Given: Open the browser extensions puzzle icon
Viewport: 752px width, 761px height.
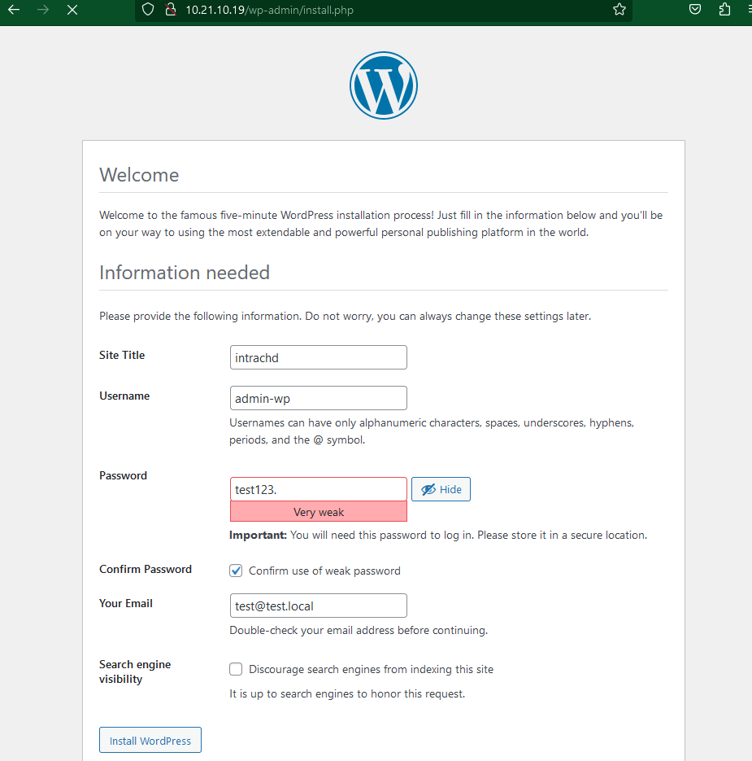Looking at the screenshot, I should pyautogui.click(x=724, y=10).
